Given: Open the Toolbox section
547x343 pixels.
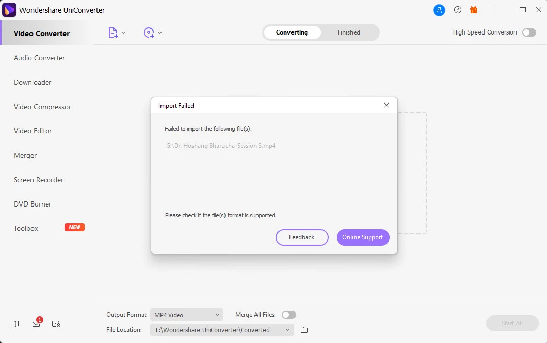Looking at the screenshot, I should coord(26,229).
